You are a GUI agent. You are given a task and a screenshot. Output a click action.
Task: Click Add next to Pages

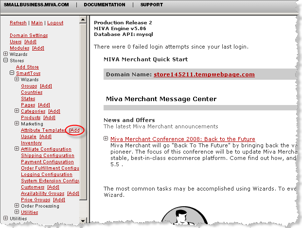click(44, 105)
